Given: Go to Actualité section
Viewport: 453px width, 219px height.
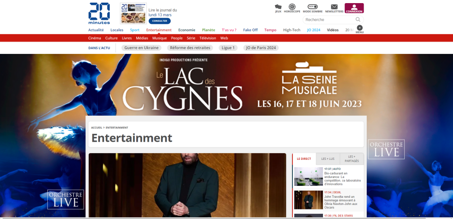Looking at the screenshot, I should pyautogui.click(x=96, y=30).
